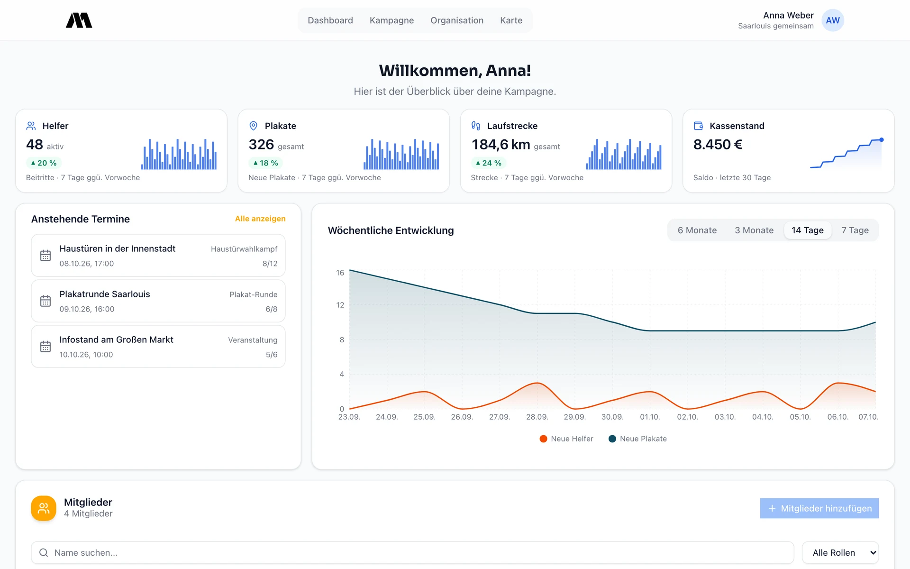Click the Anna Weber user name

pyautogui.click(x=788, y=15)
